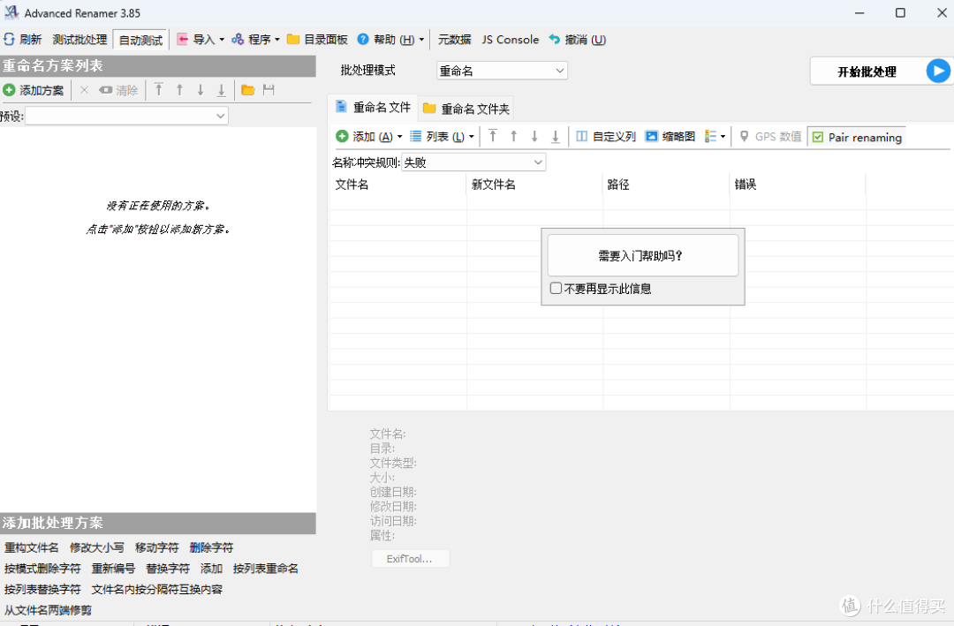Add 文件名内按分隔符互换内容 method
The width and height of the screenshot is (954, 626).
(157, 589)
